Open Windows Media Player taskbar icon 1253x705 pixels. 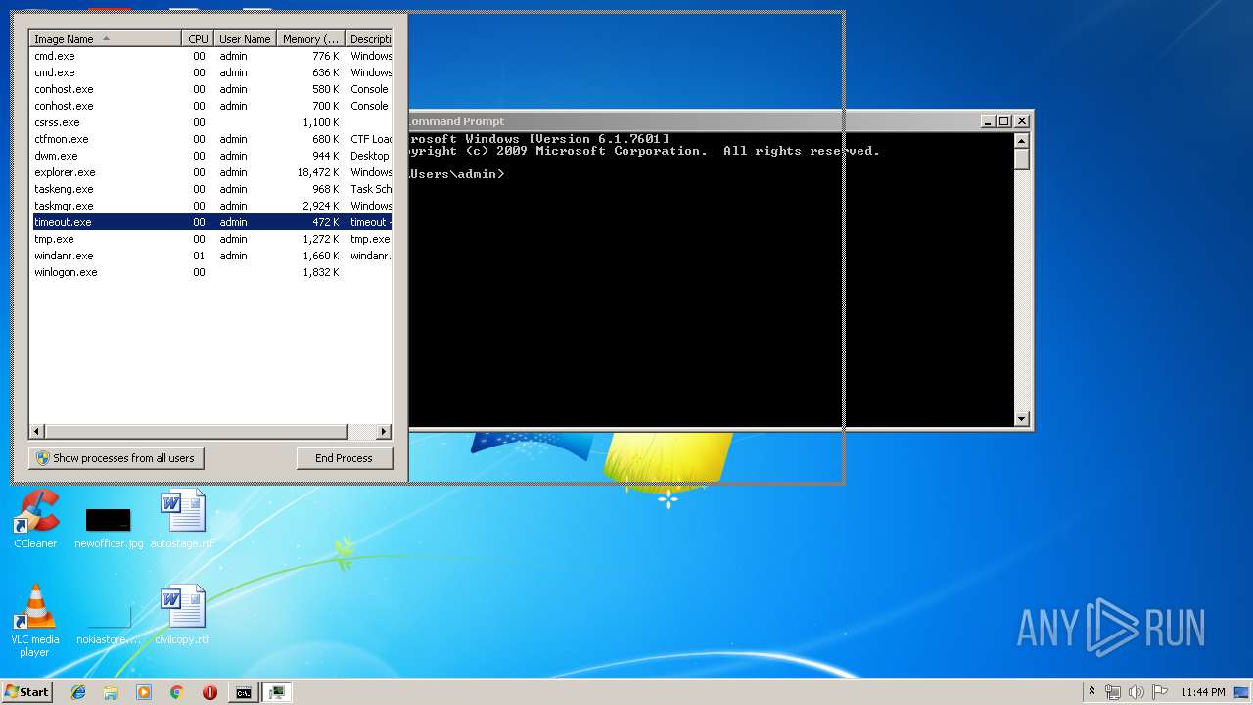pyautogui.click(x=144, y=692)
